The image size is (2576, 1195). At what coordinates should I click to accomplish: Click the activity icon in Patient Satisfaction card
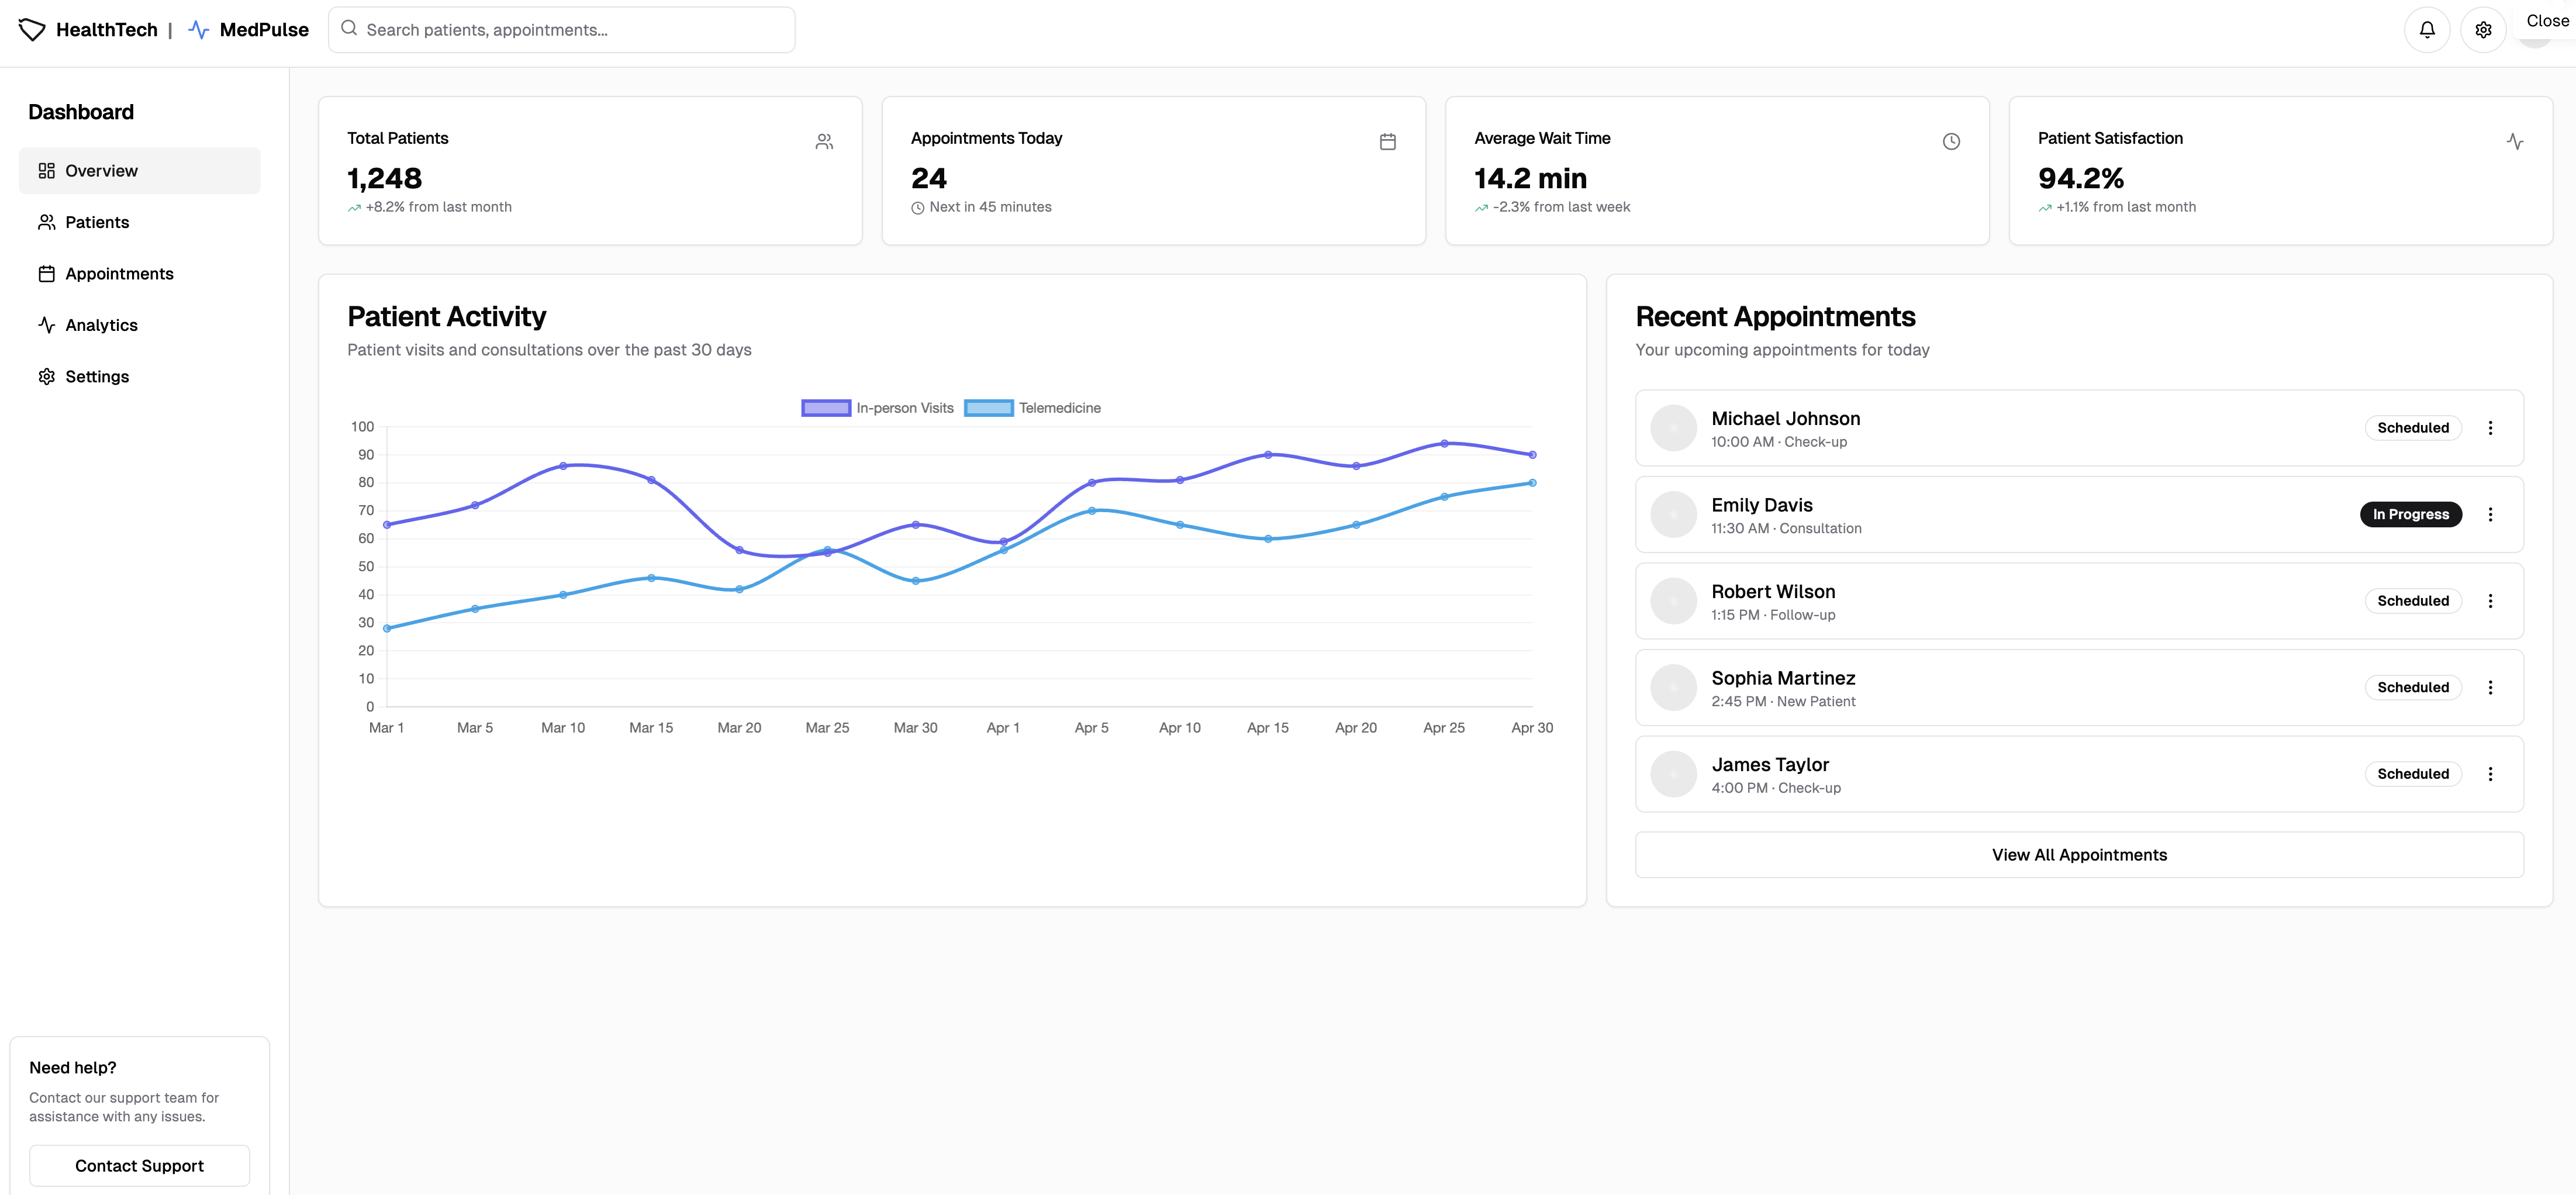click(x=2514, y=142)
